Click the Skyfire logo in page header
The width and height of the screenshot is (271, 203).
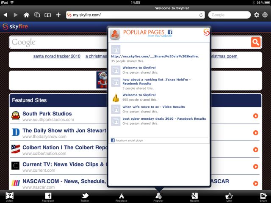tap(15, 27)
